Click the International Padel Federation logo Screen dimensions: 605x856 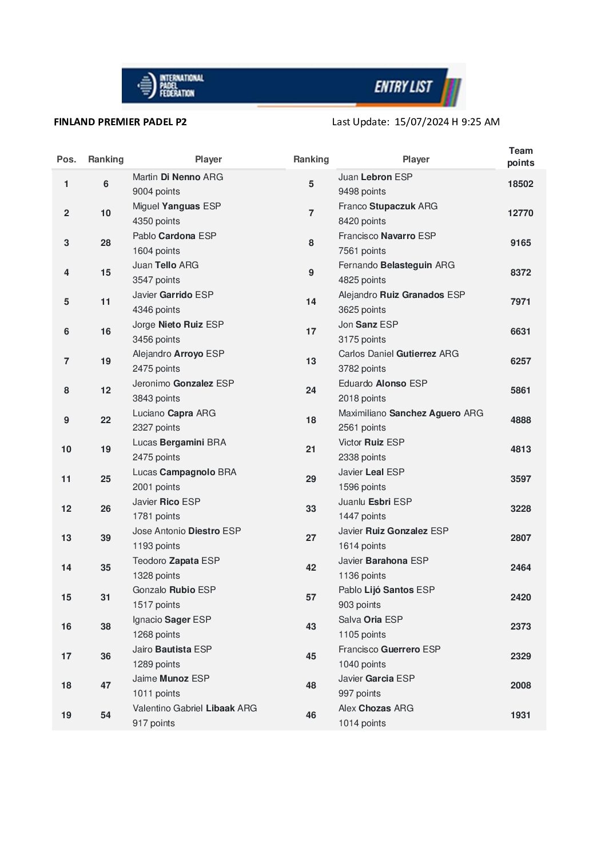(x=170, y=86)
